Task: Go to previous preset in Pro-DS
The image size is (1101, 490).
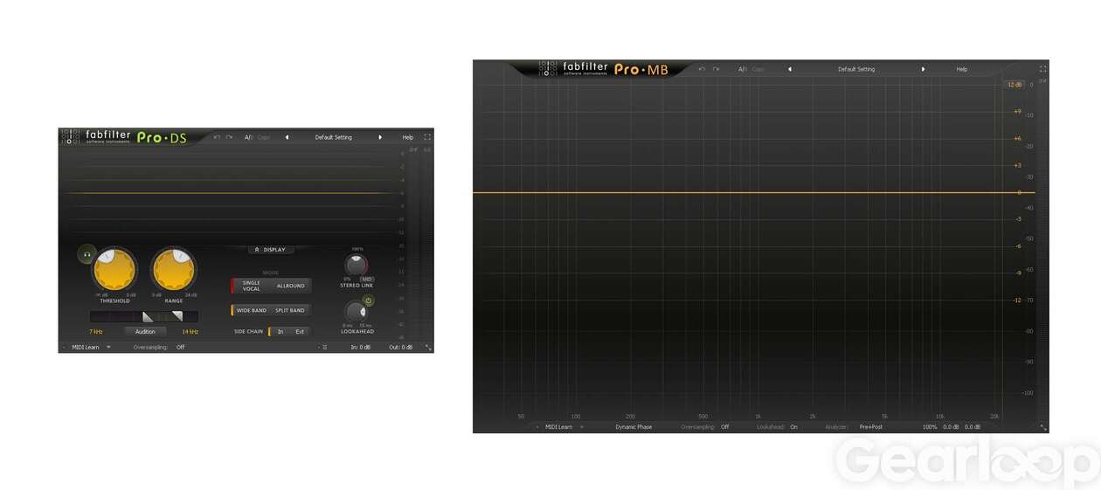Action: click(x=287, y=137)
